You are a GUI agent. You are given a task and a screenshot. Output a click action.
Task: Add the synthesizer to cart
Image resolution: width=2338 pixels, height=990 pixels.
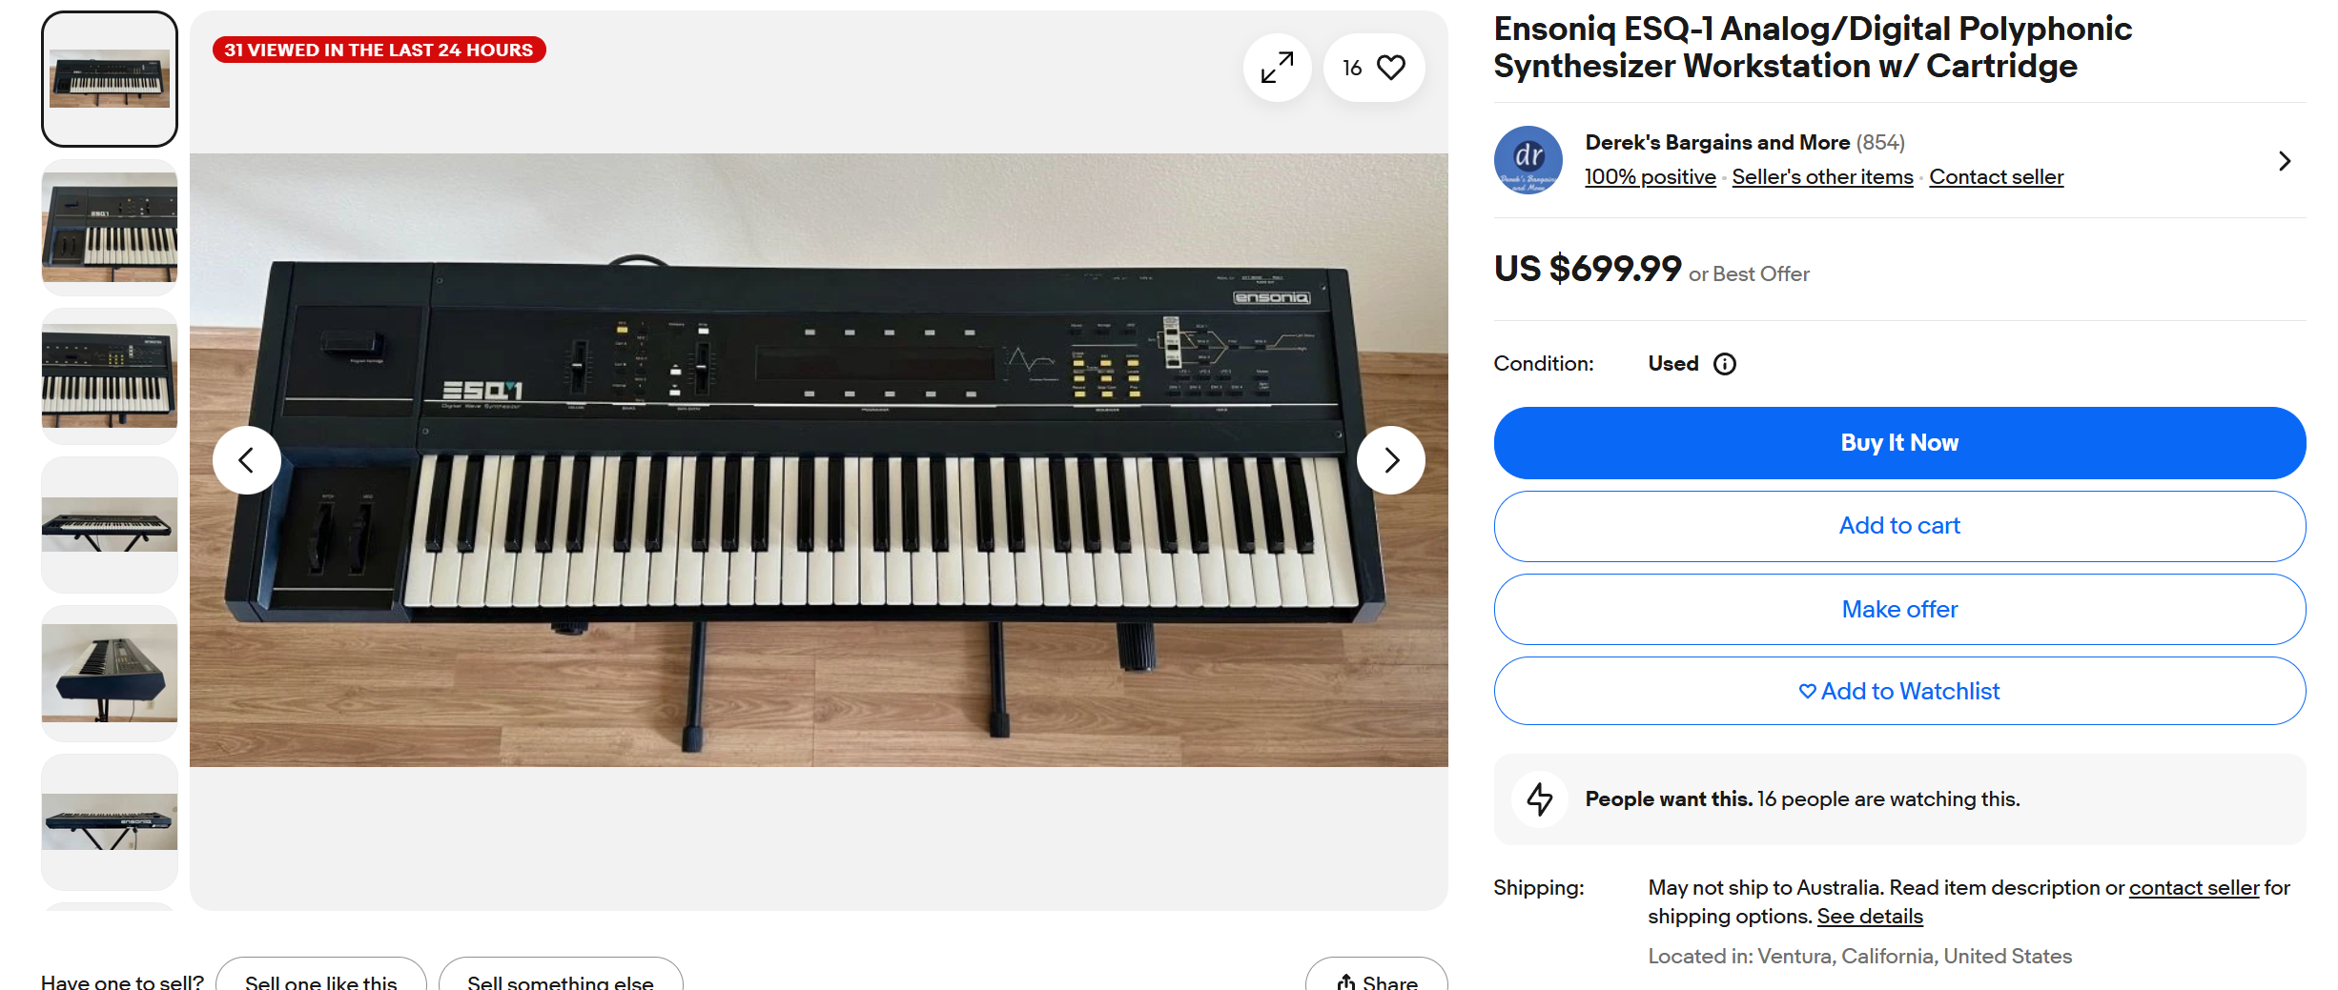point(1898,526)
